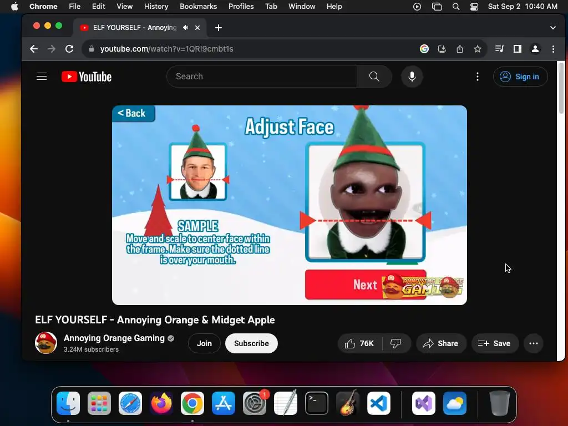
Task: Open System Settings from the dock
Action: pyautogui.click(x=255, y=403)
